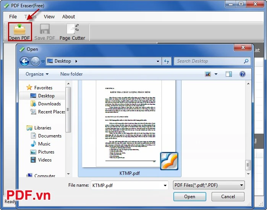
Task: Click the file list scrollbar thumb
Action: point(248,165)
